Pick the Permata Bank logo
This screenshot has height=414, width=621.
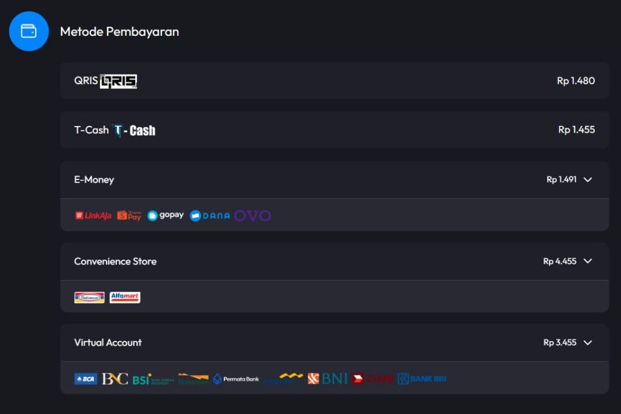(x=236, y=379)
